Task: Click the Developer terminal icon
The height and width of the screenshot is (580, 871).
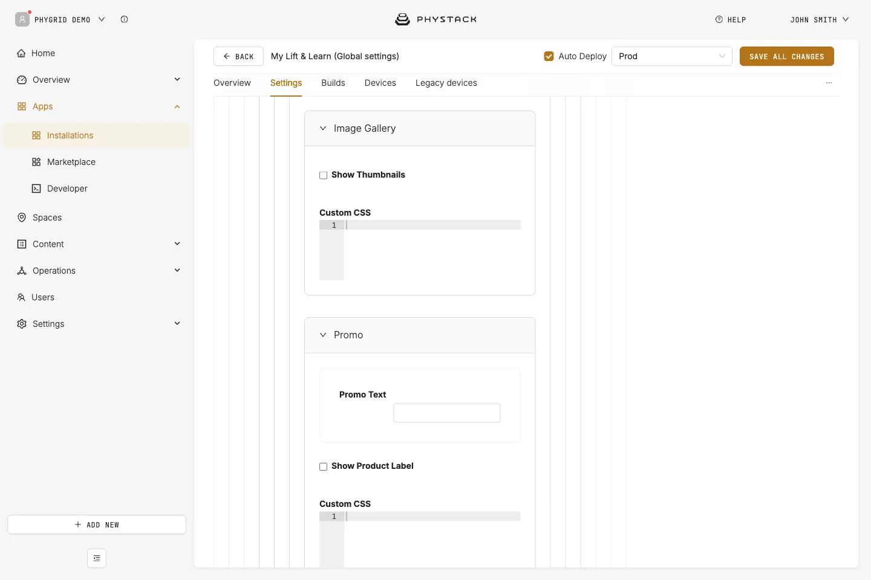Action: (36, 188)
